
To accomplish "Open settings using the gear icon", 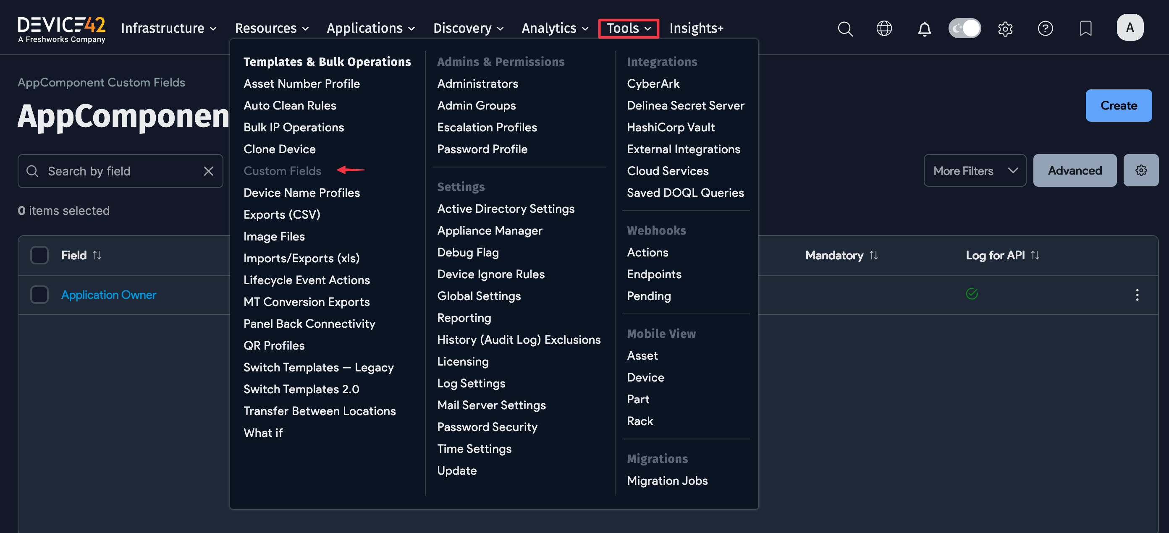I will [1005, 28].
